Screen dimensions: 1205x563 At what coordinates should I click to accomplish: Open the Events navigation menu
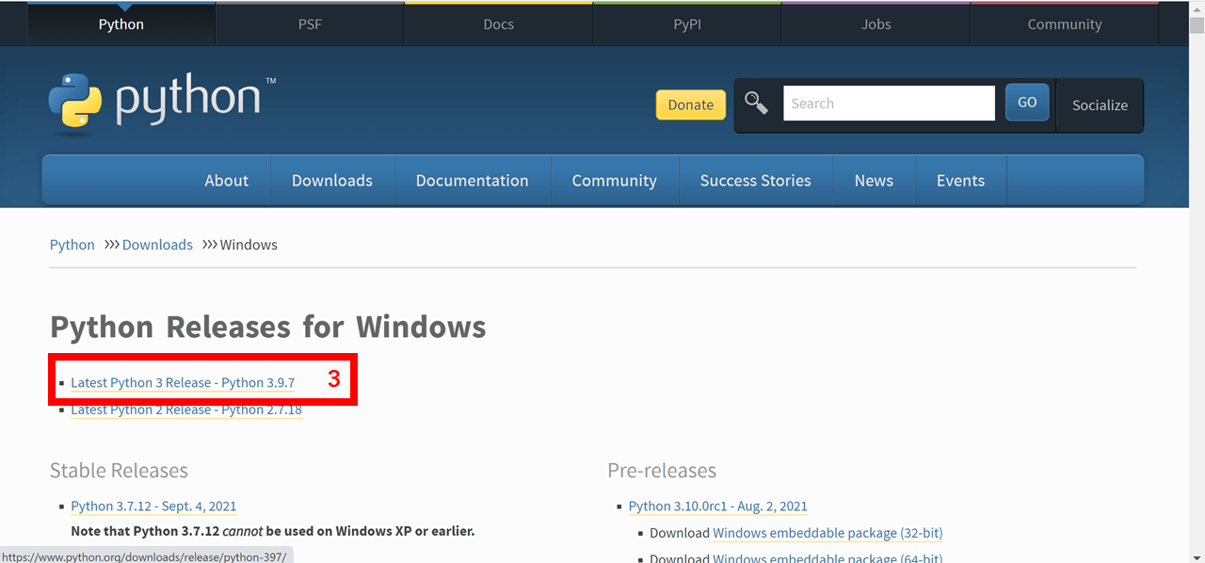click(x=960, y=181)
